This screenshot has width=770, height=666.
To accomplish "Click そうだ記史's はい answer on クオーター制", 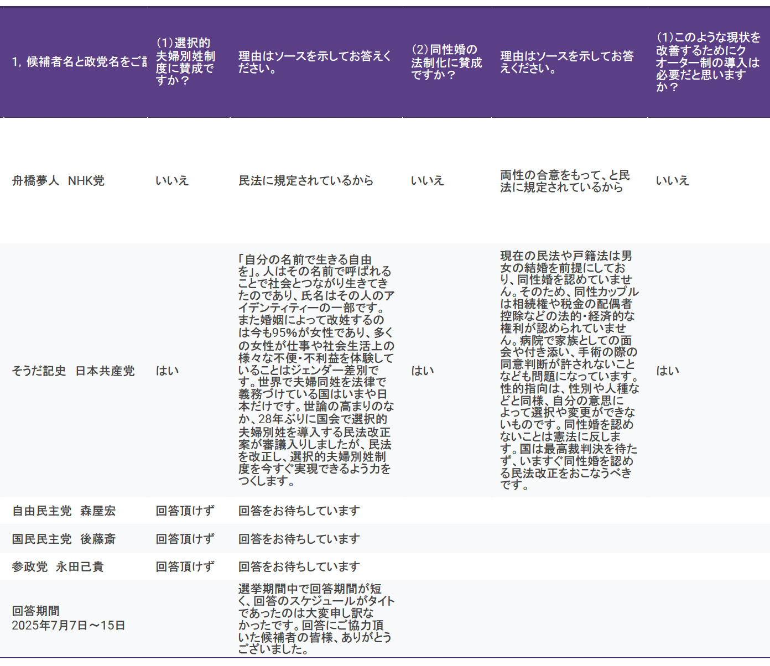I will (x=667, y=371).
